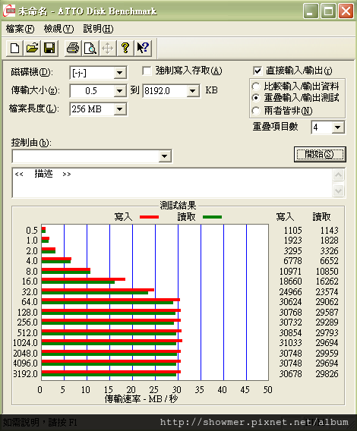Viewport: 357px width, 431px height.
Task: Click the description box scroll up arrow
Action: point(338,175)
